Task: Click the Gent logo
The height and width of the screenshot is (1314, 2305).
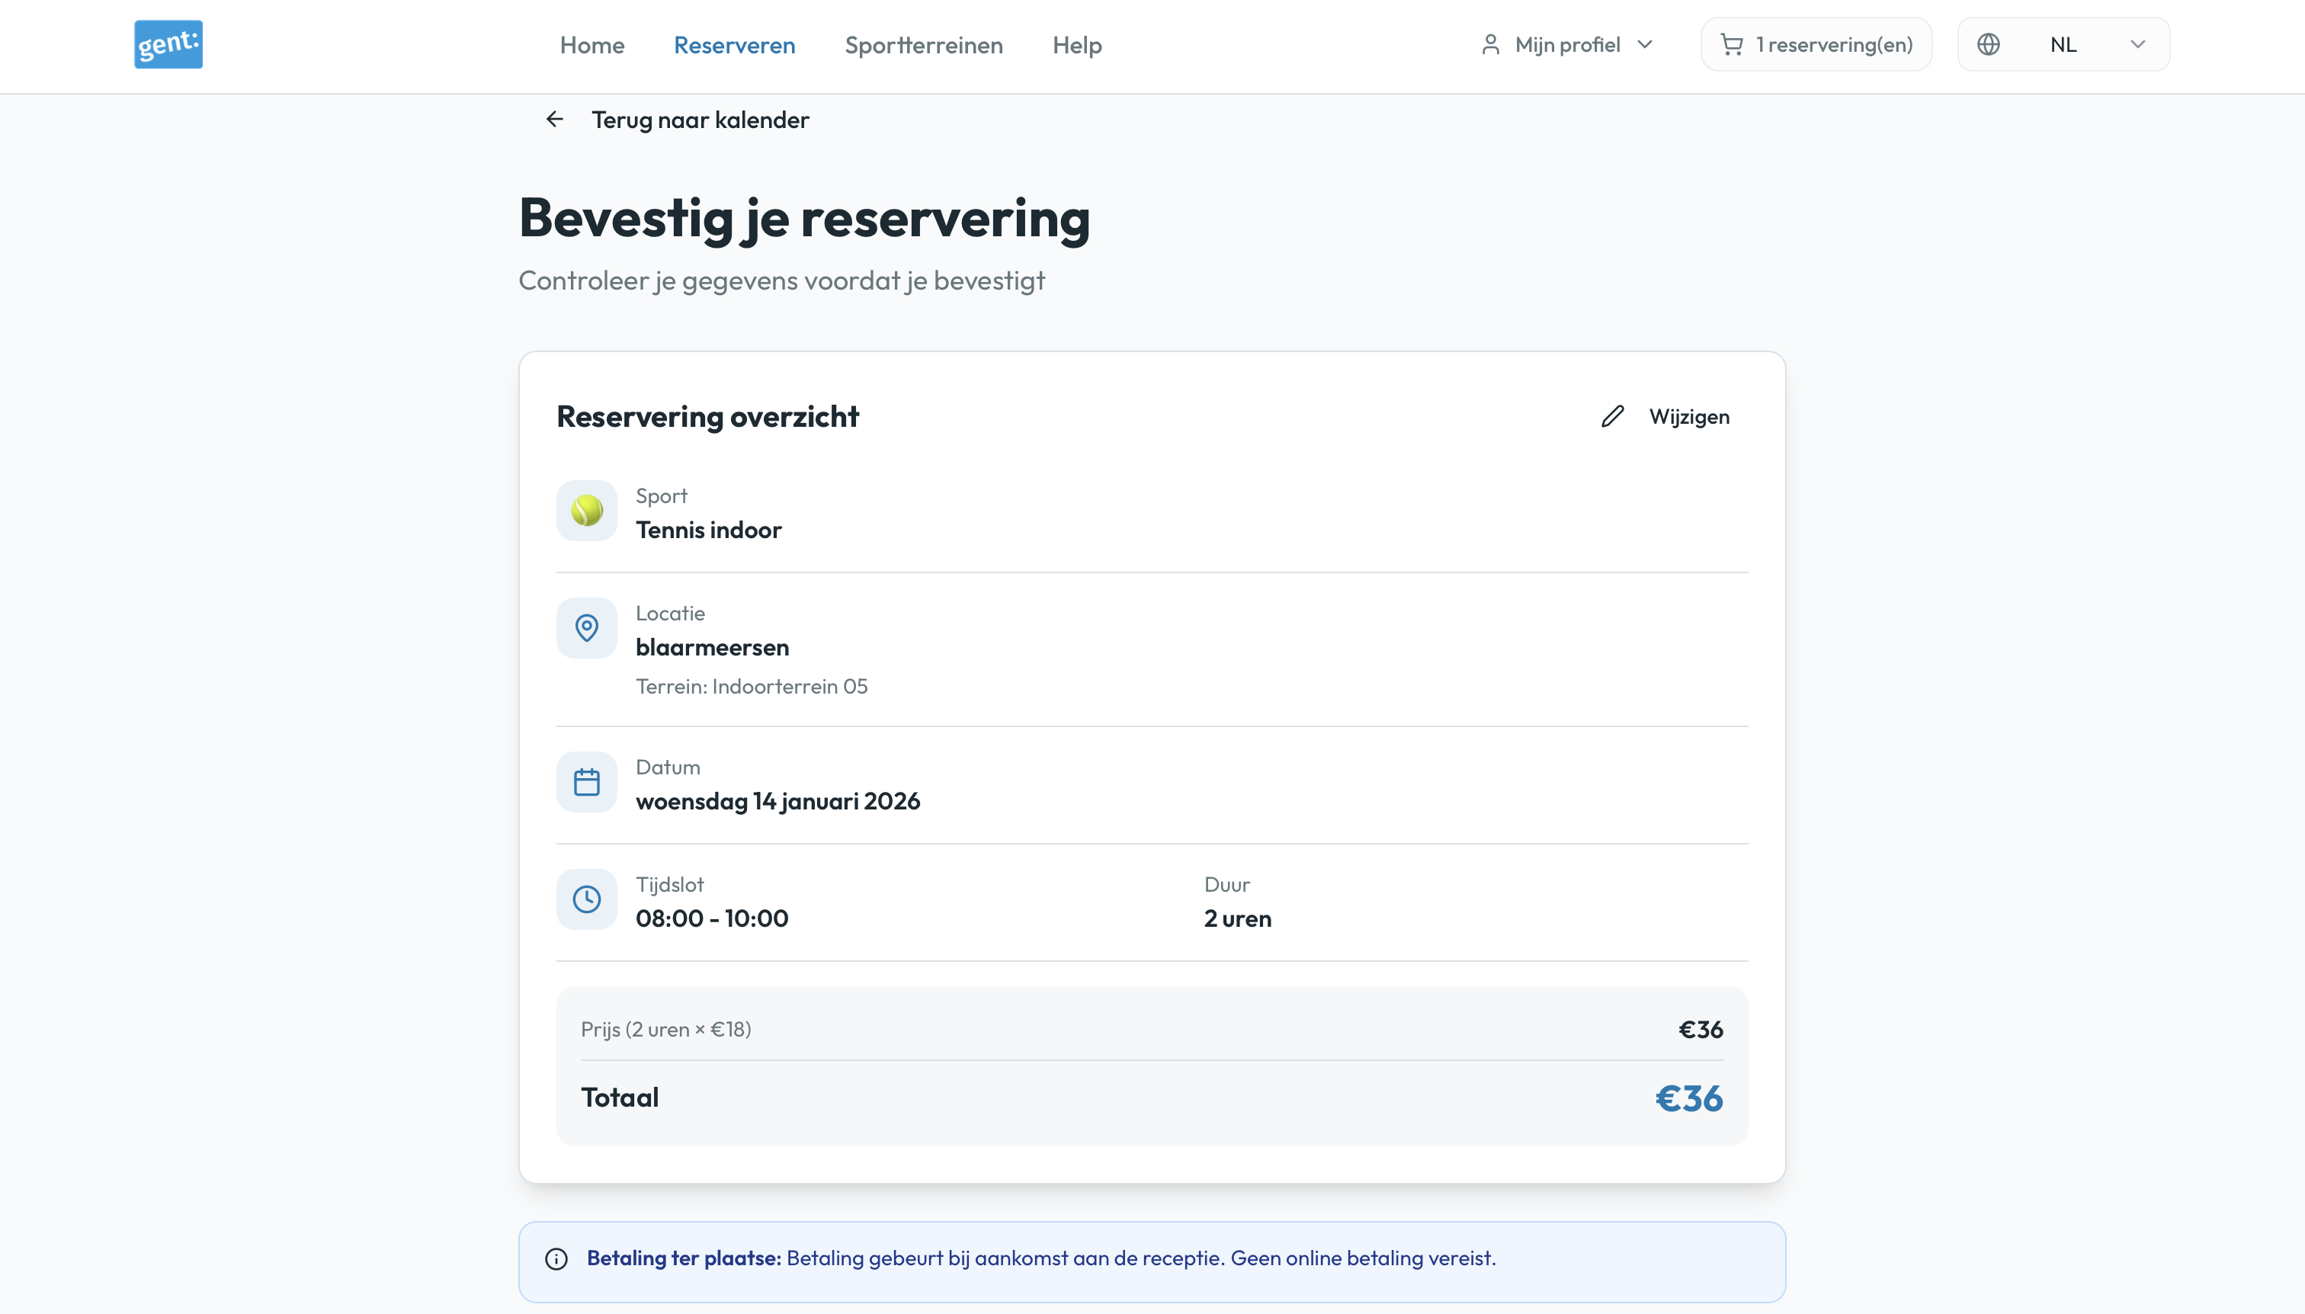Action: [x=168, y=44]
